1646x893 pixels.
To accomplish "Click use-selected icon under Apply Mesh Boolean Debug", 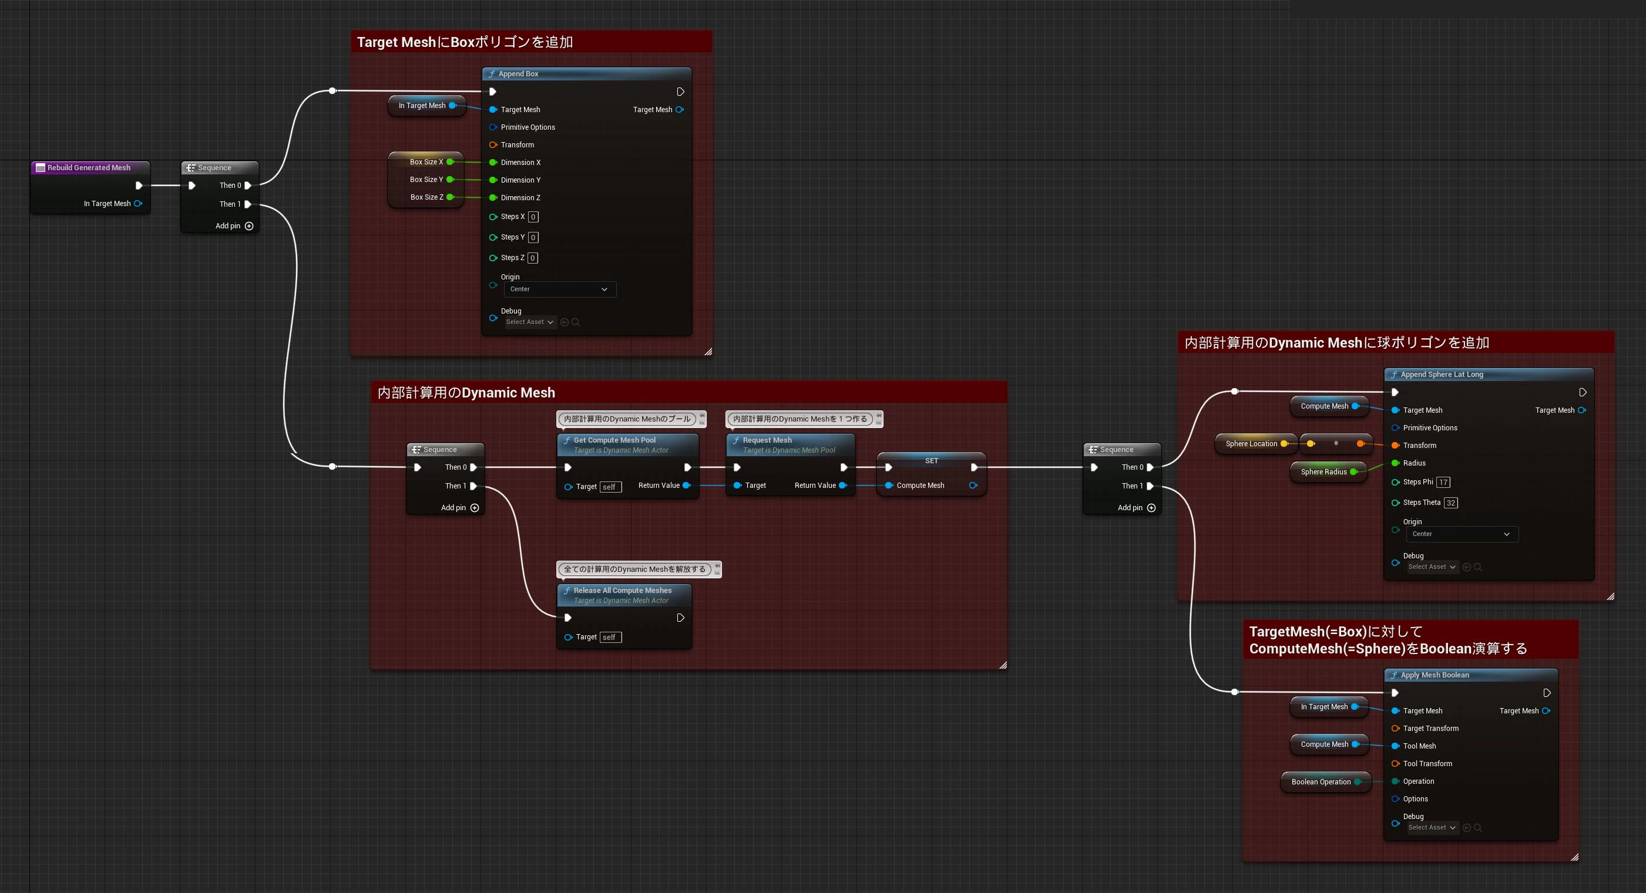I will click(1467, 828).
